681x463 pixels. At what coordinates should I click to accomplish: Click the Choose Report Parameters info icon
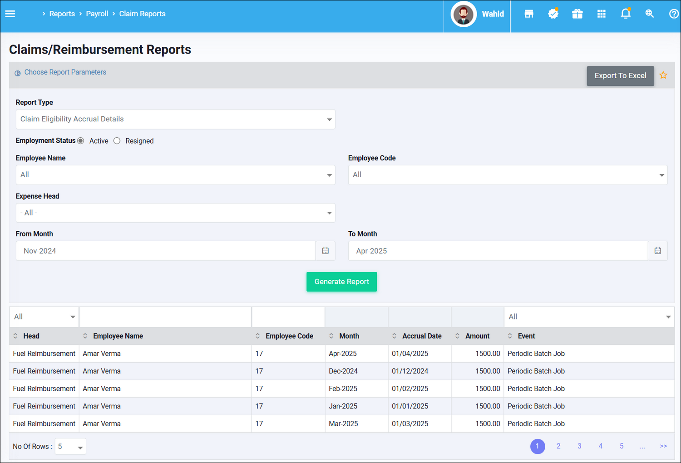[x=18, y=73]
